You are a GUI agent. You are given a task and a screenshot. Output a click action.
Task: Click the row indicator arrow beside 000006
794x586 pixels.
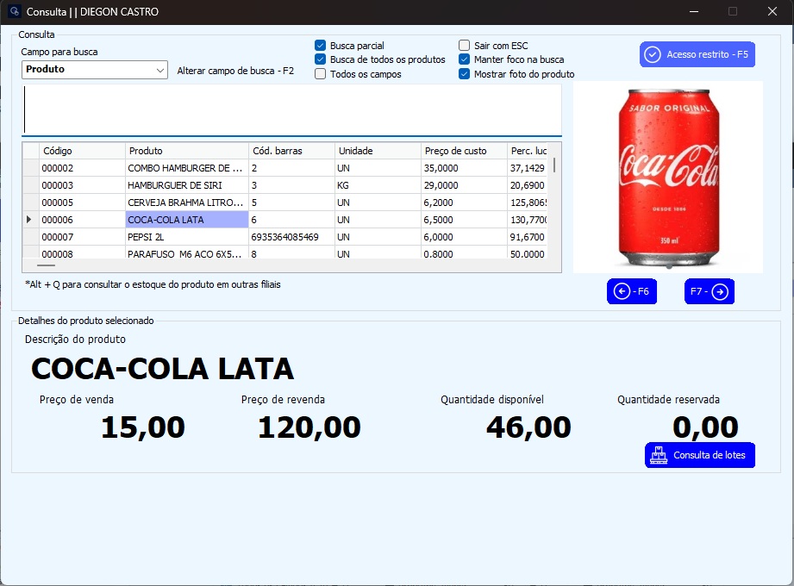click(30, 220)
